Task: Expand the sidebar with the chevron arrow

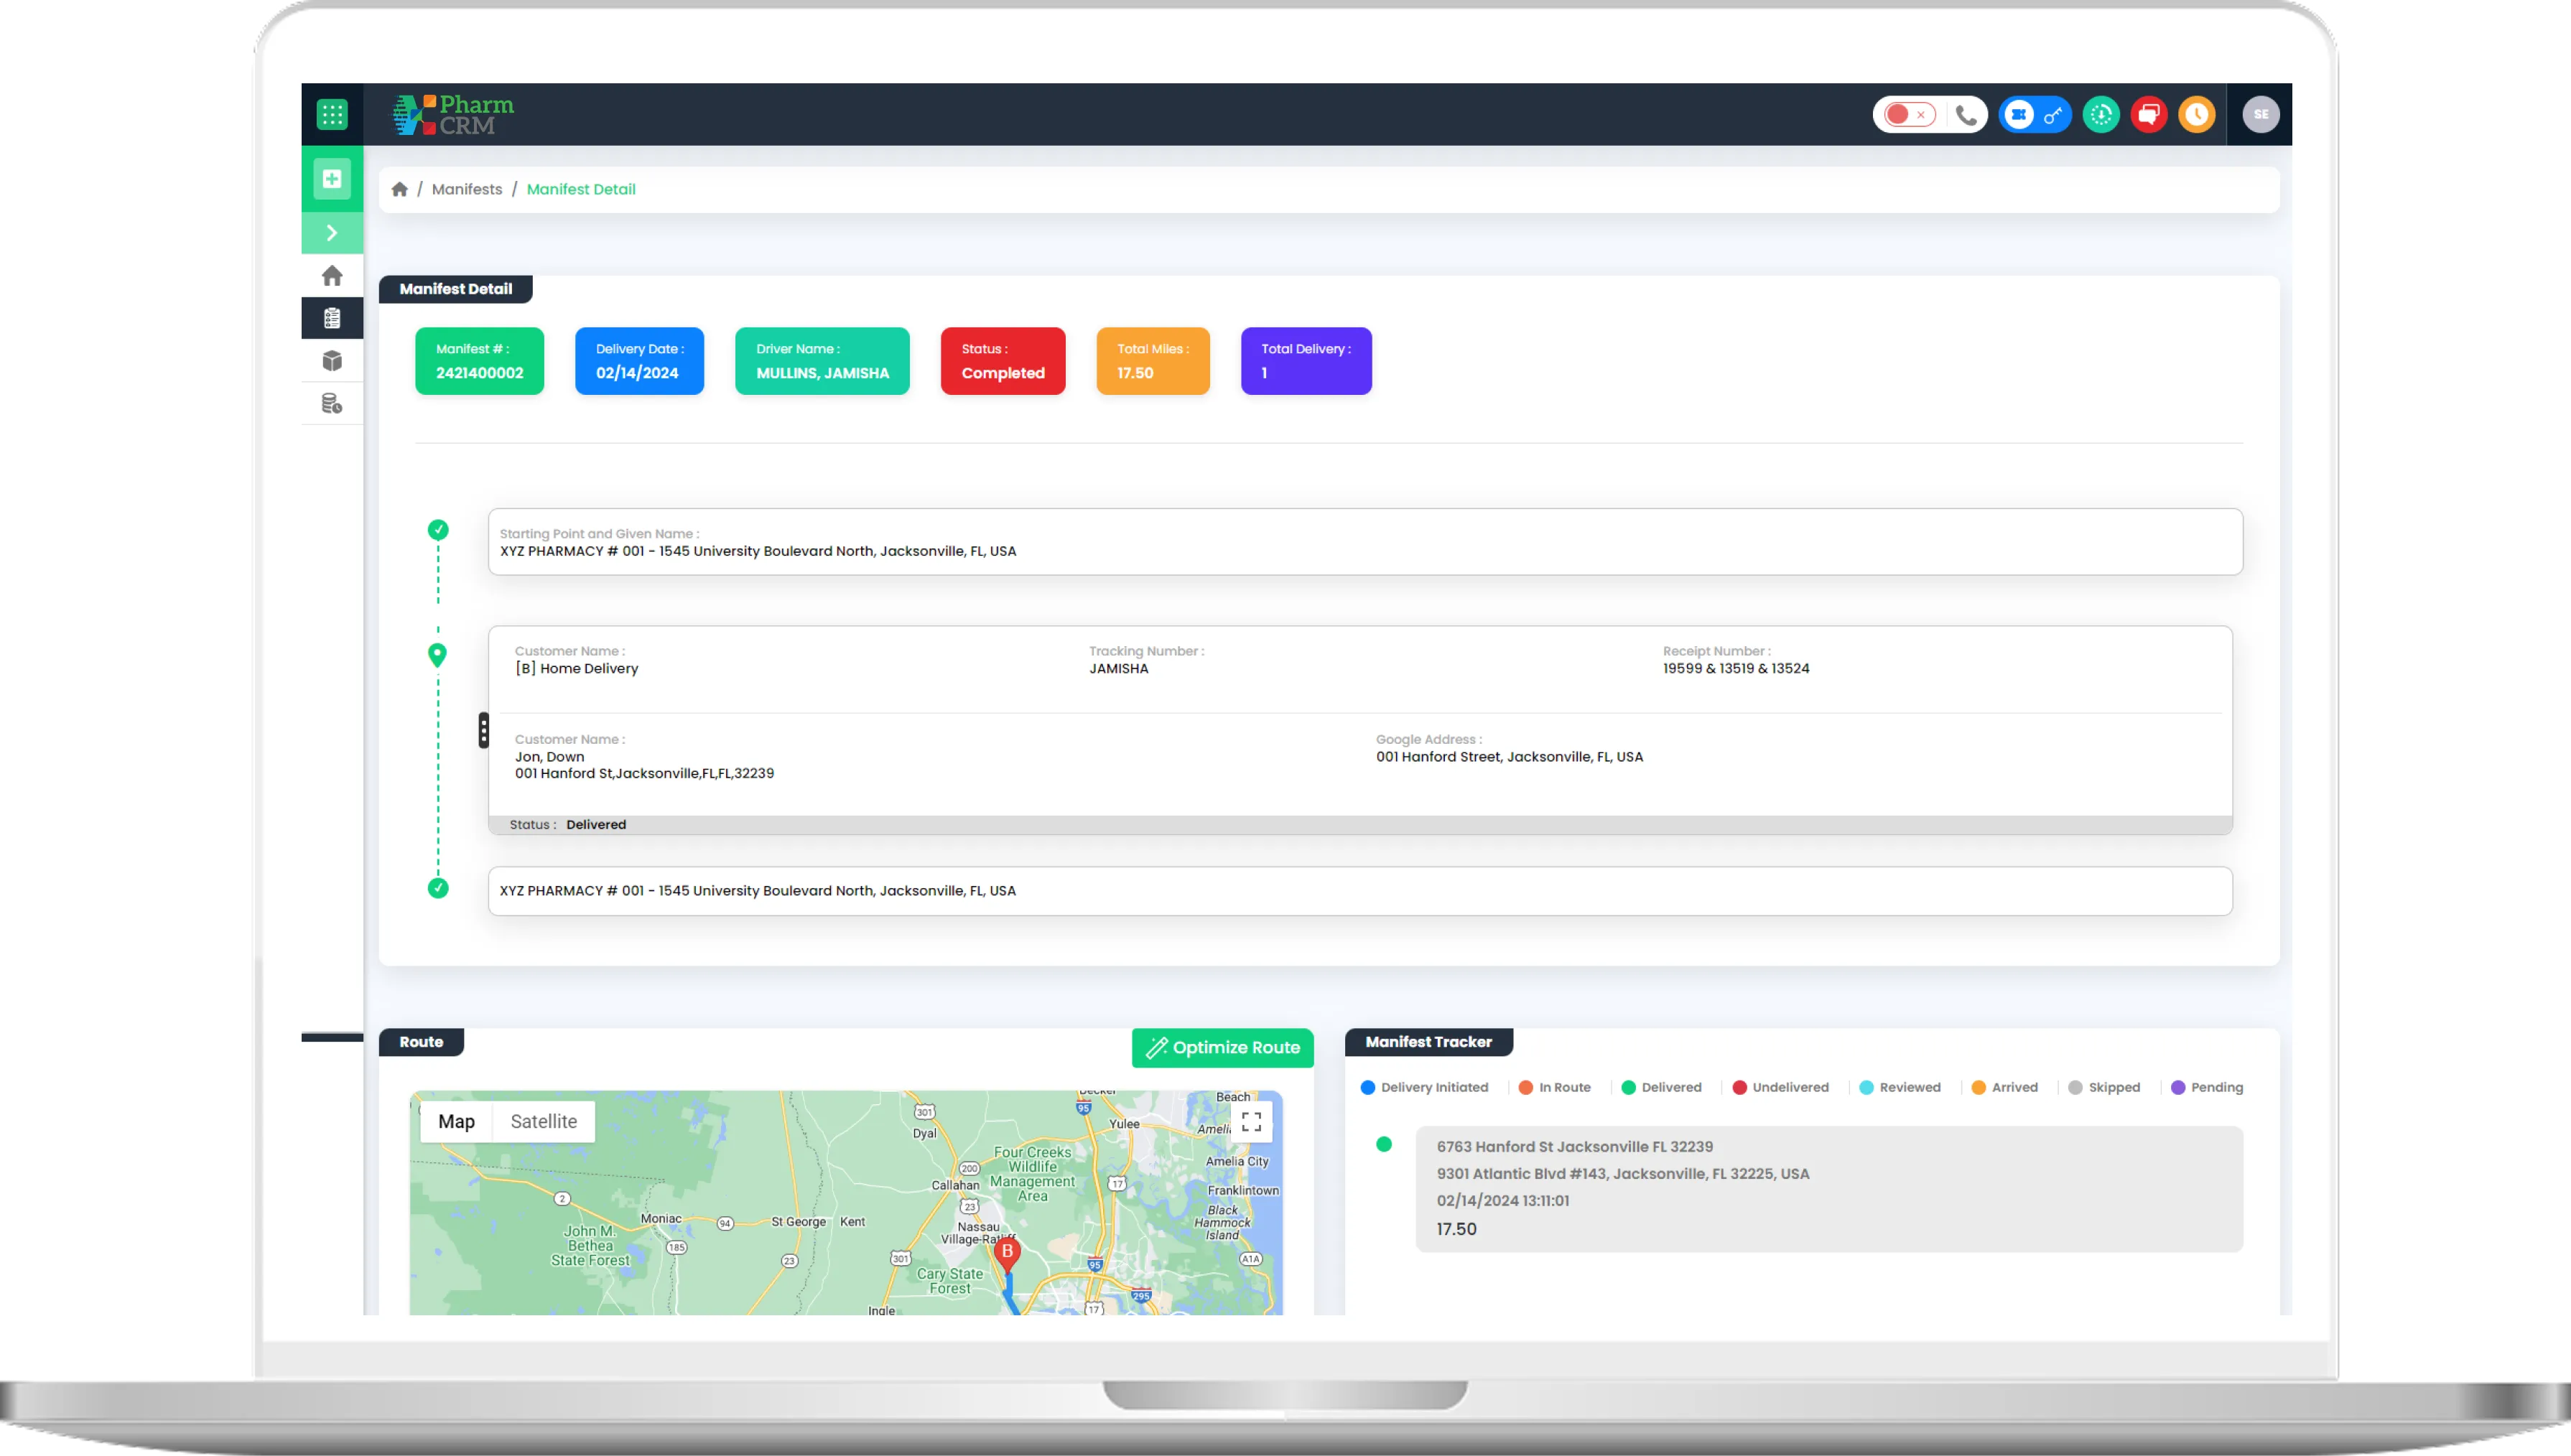Action: (x=331, y=232)
